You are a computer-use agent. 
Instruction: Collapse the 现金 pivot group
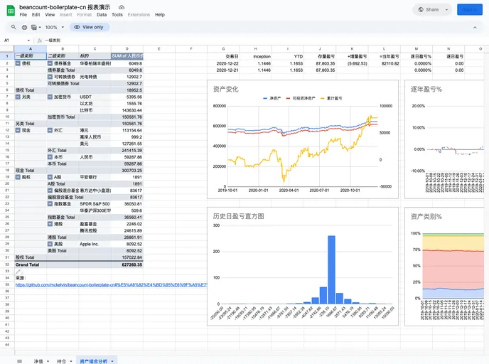point(18,130)
